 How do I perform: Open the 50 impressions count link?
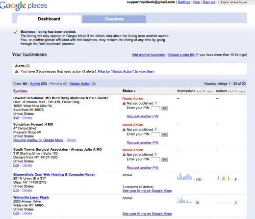coord(197,202)
